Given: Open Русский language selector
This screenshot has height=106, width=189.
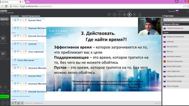Looking at the screenshot, I should coord(173,11).
